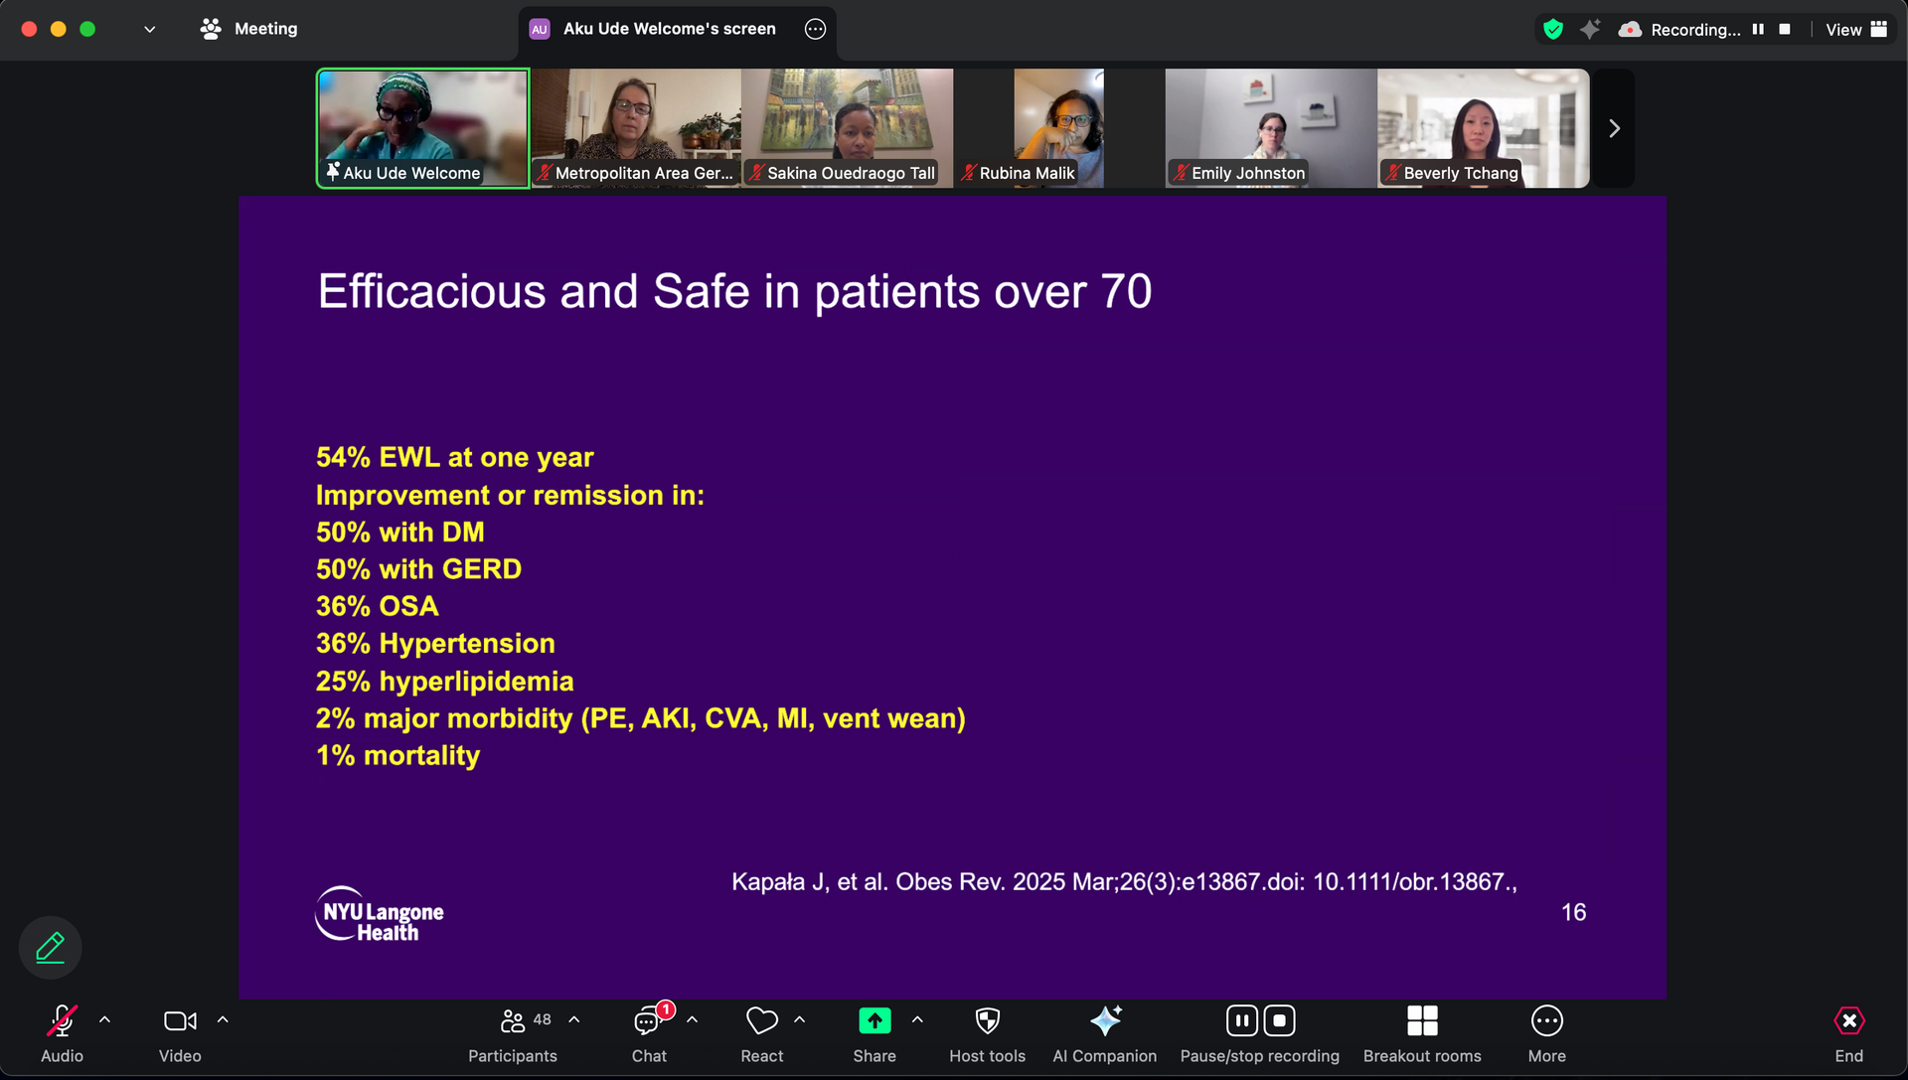The width and height of the screenshot is (1908, 1080).
Task: Open Breakout rooms grid icon
Action: tap(1421, 1021)
